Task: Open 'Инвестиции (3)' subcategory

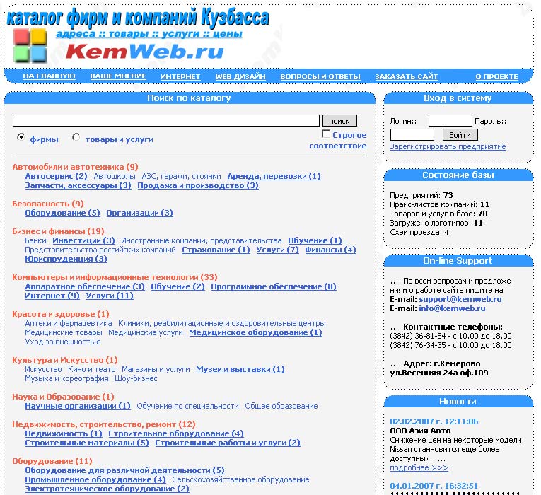Action: [x=84, y=240]
